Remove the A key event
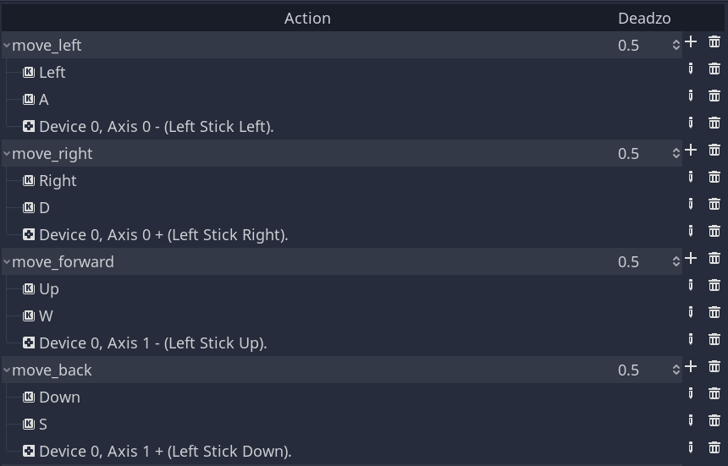This screenshot has width=728, height=466. click(714, 96)
